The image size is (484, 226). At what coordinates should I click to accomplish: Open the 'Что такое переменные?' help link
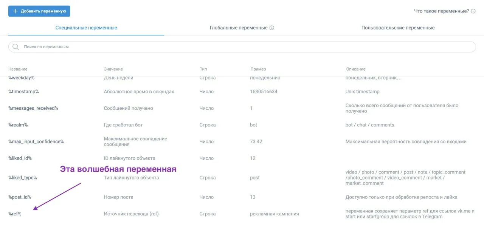(x=441, y=11)
